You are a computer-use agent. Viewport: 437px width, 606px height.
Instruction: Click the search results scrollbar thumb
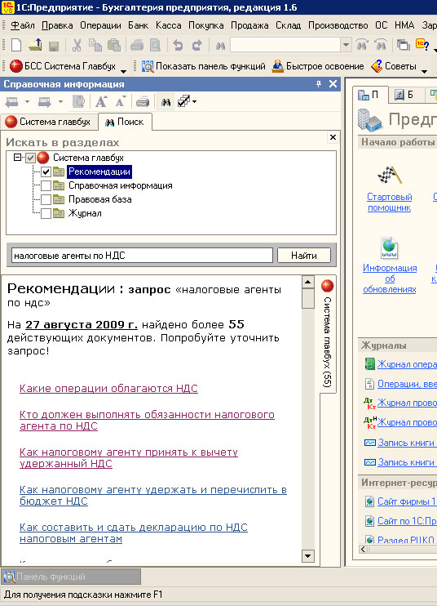tap(307, 299)
